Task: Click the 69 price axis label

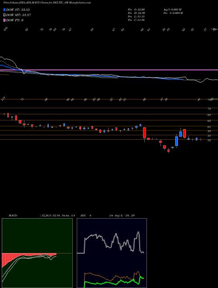Action: [209, 115]
